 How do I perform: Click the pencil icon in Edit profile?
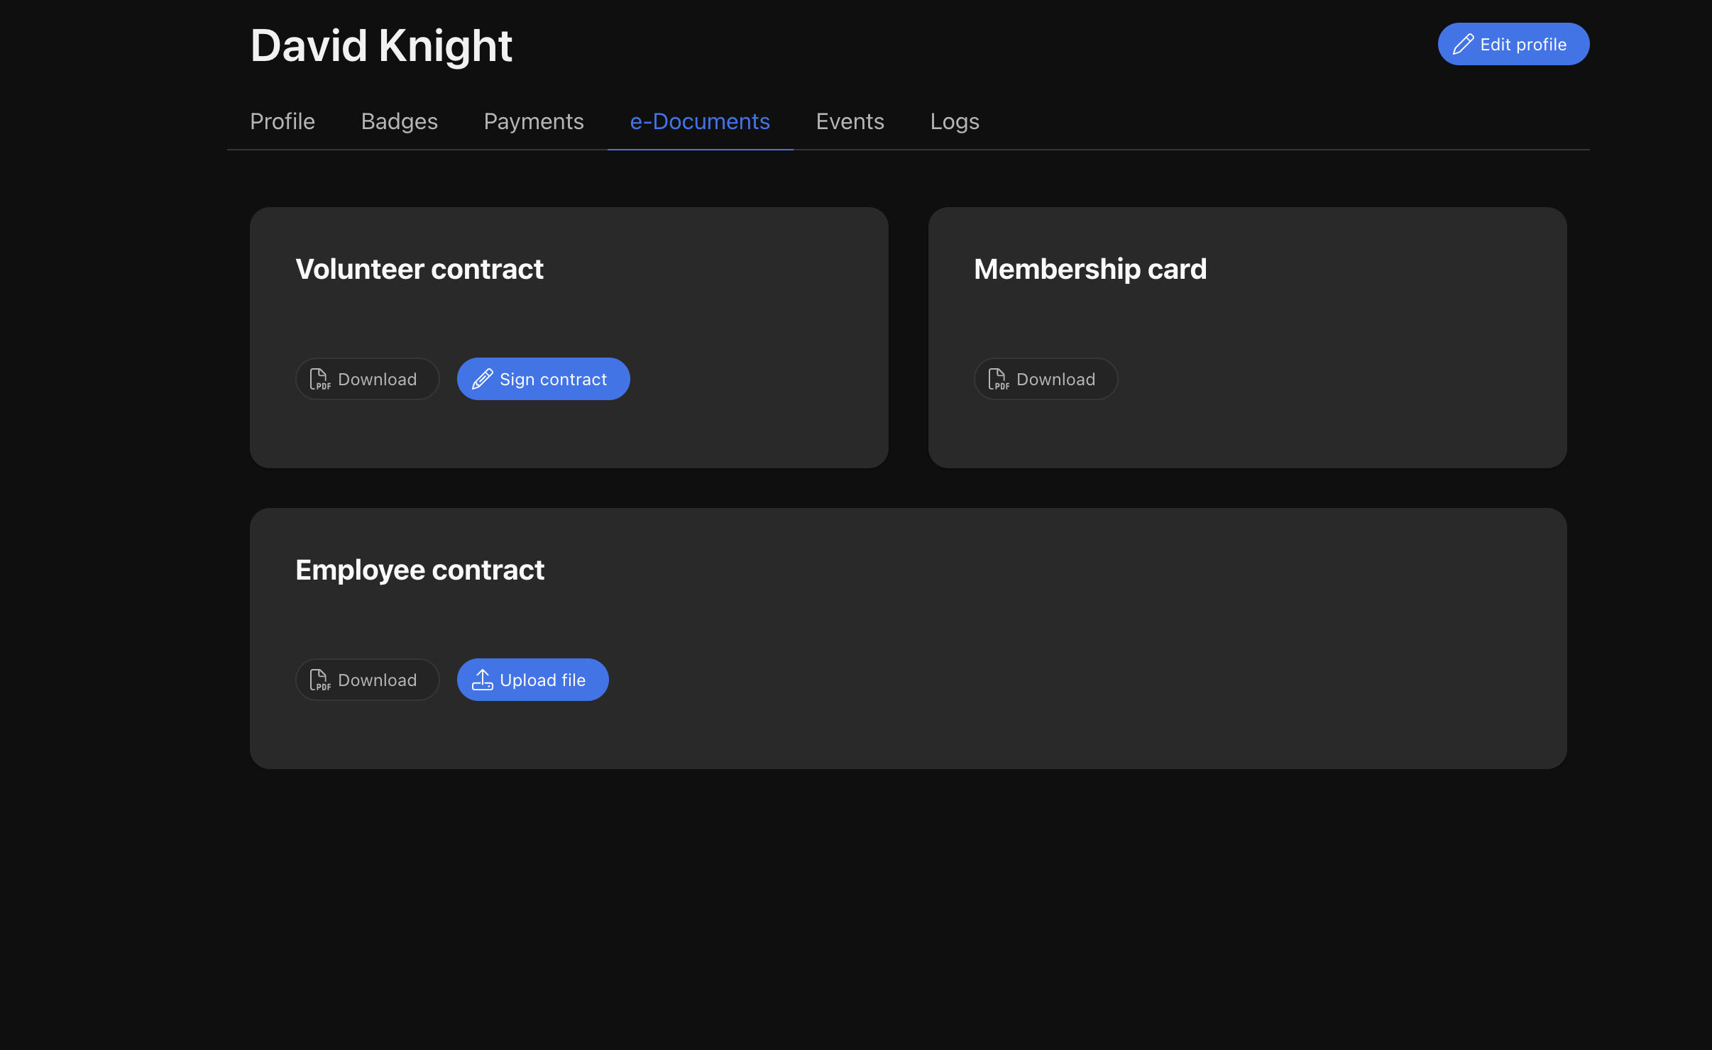pyautogui.click(x=1463, y=45)
